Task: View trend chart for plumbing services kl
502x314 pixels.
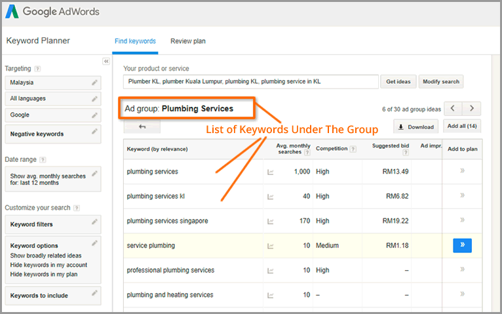Action: tap(271, 197)
